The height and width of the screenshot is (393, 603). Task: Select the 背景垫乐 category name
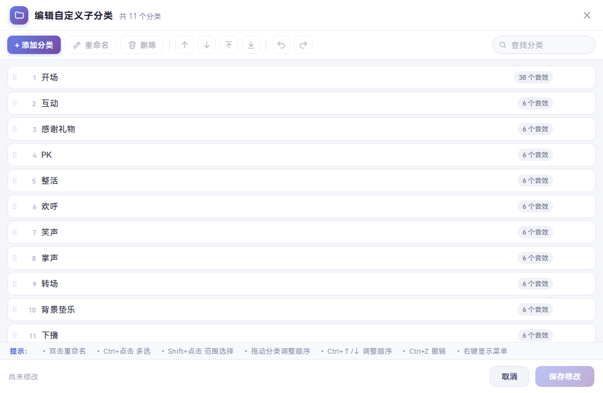tap(58, 309)
